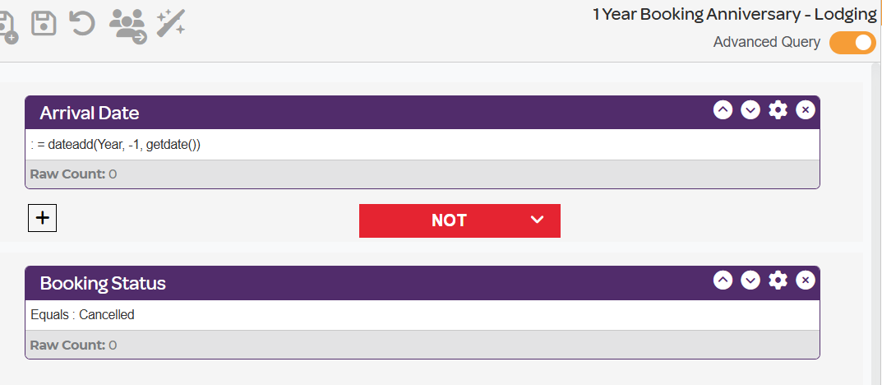882x385 pixels.
Task: Click the magic wand icon
Action: 170,24
